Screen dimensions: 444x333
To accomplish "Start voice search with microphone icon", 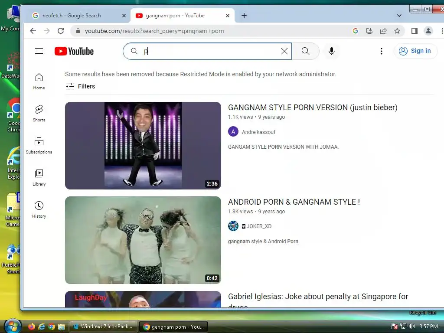I will (332, 51).
